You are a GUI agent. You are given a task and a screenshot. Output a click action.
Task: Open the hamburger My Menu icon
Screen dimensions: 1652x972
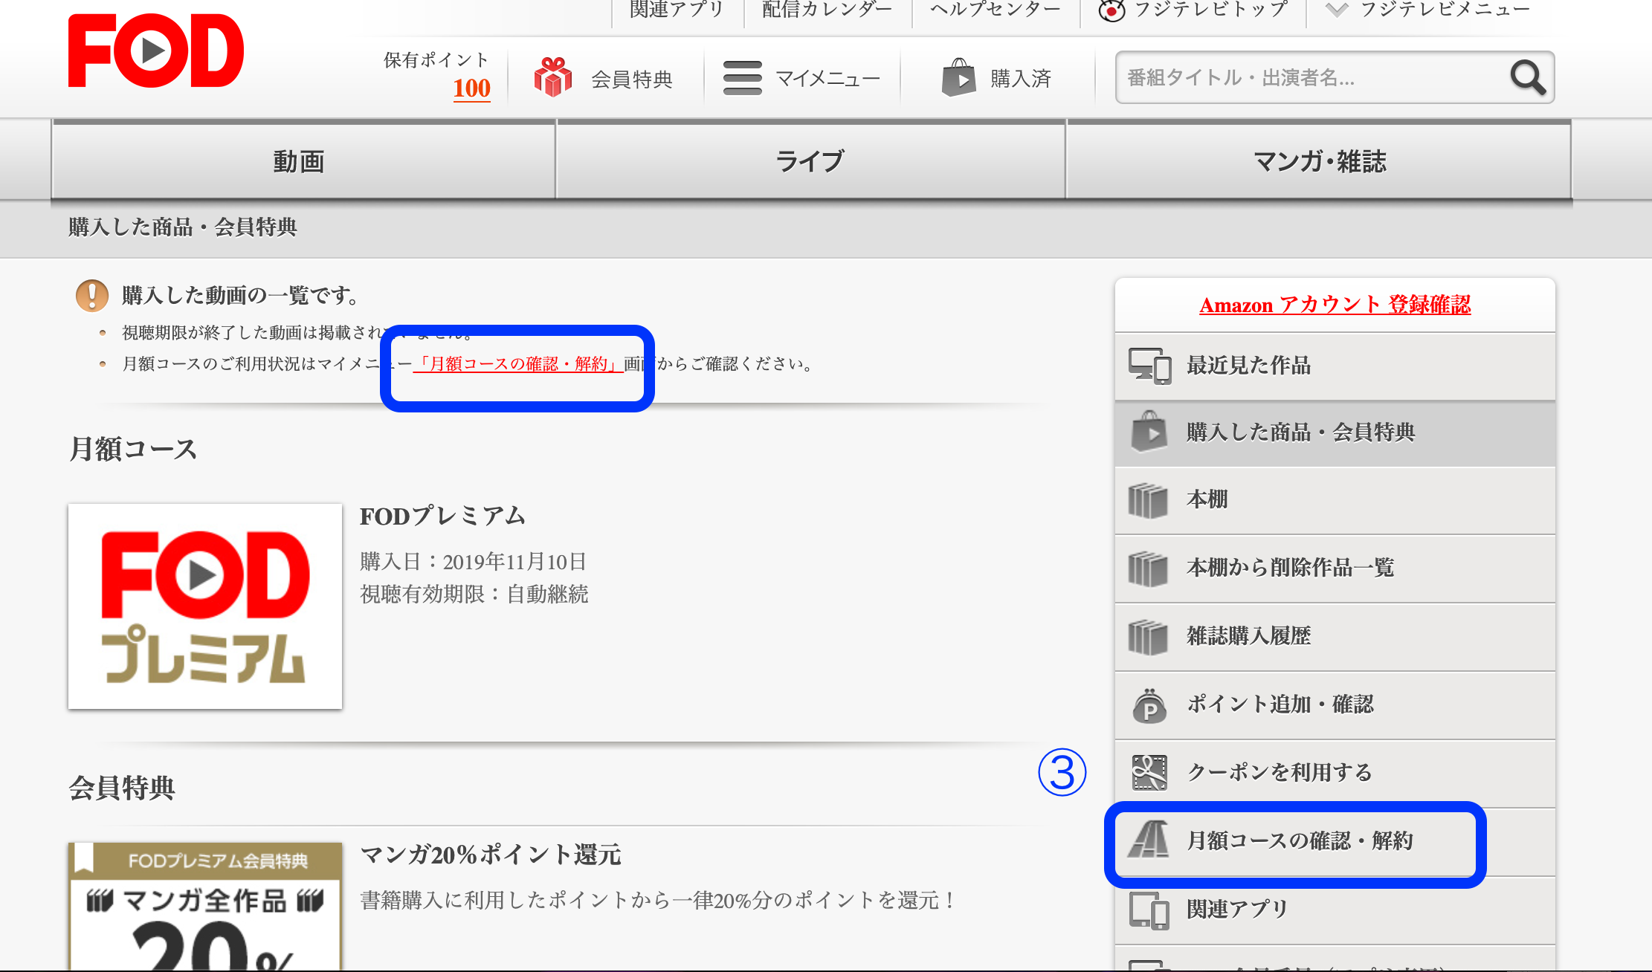click(742, 78)
